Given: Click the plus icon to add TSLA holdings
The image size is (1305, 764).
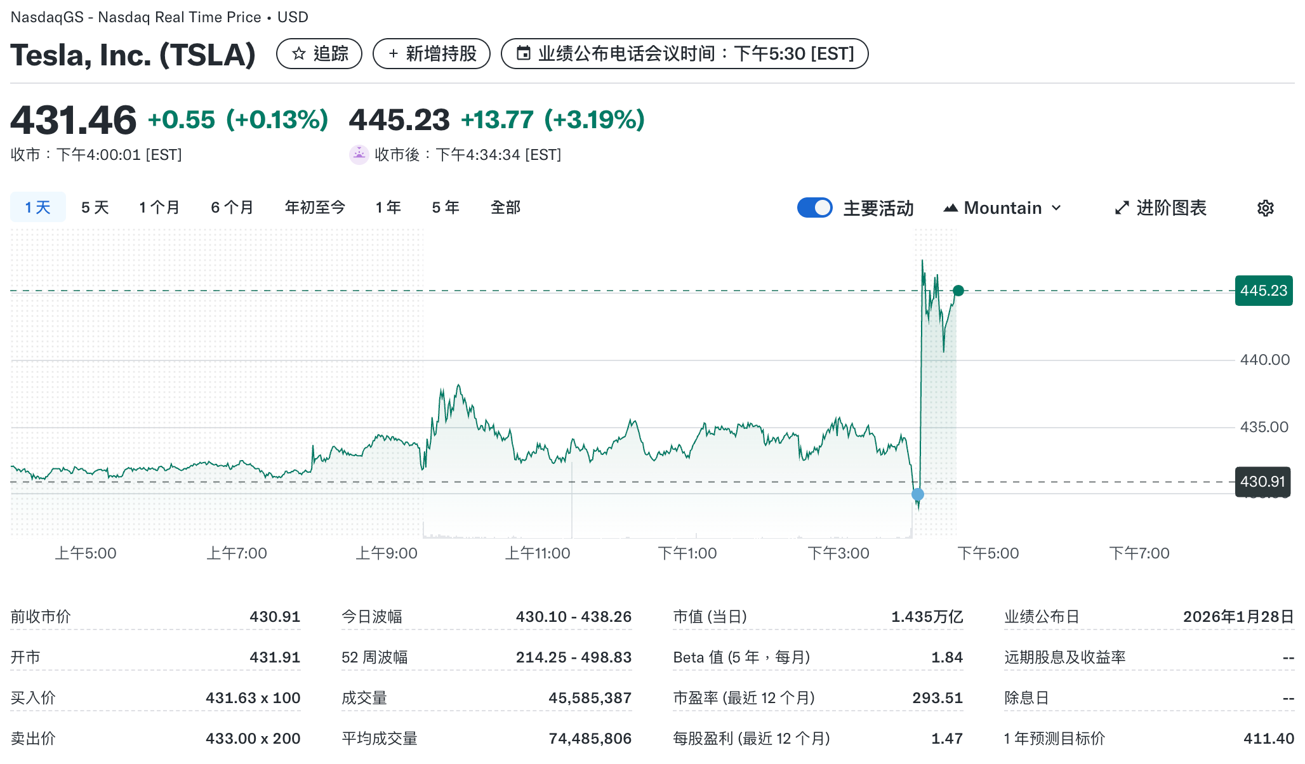Looking at the screenshot, I should click(394, 54).
